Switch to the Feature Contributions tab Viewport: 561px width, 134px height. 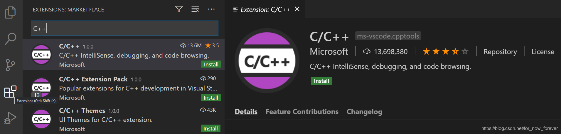pos(302,112)
